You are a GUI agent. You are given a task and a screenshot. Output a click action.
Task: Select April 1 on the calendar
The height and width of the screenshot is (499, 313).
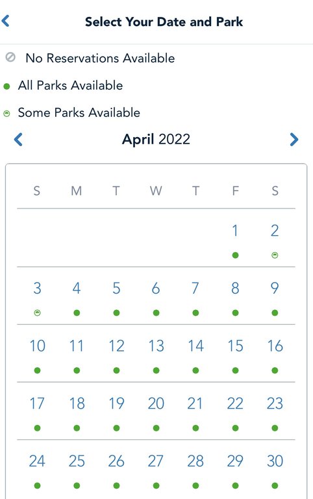click(x=235, y=231)
